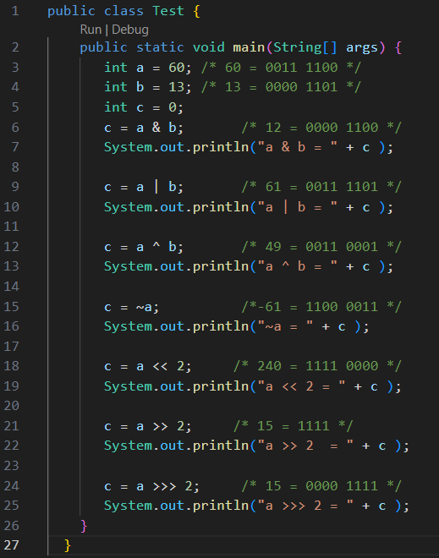Click the string "a >> 2 = "
The image size is (439, 558).
(305, 446)
